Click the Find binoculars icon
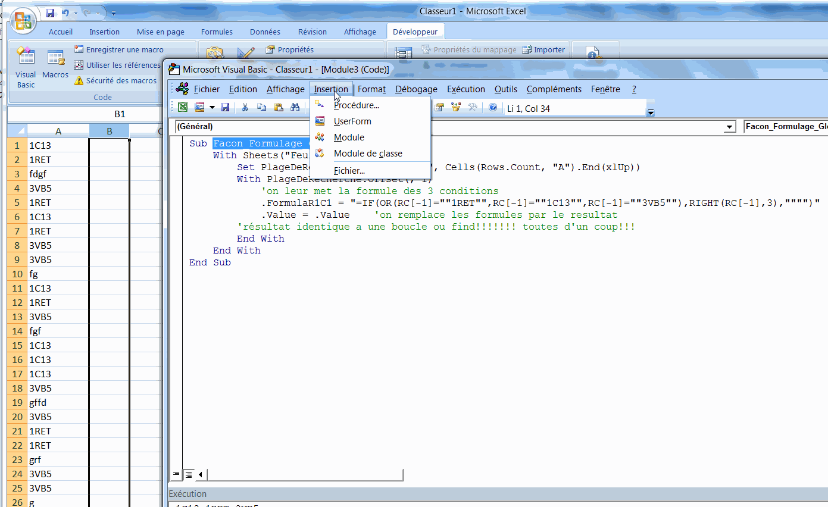The image size is (828, 507). 295,108
